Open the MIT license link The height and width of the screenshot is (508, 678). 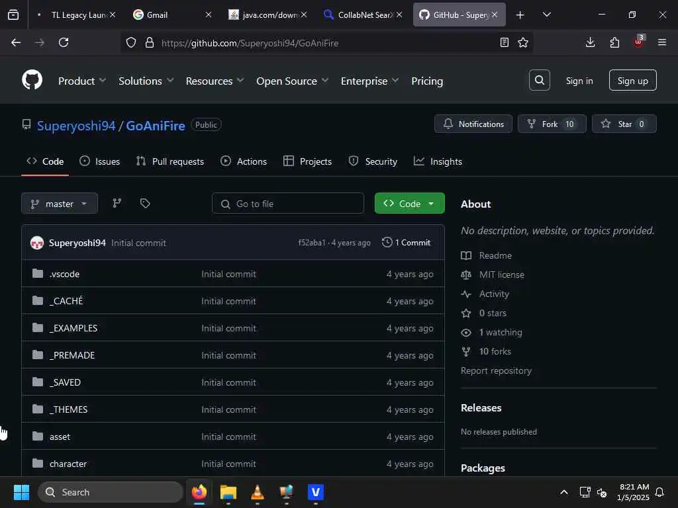[502, 275]
